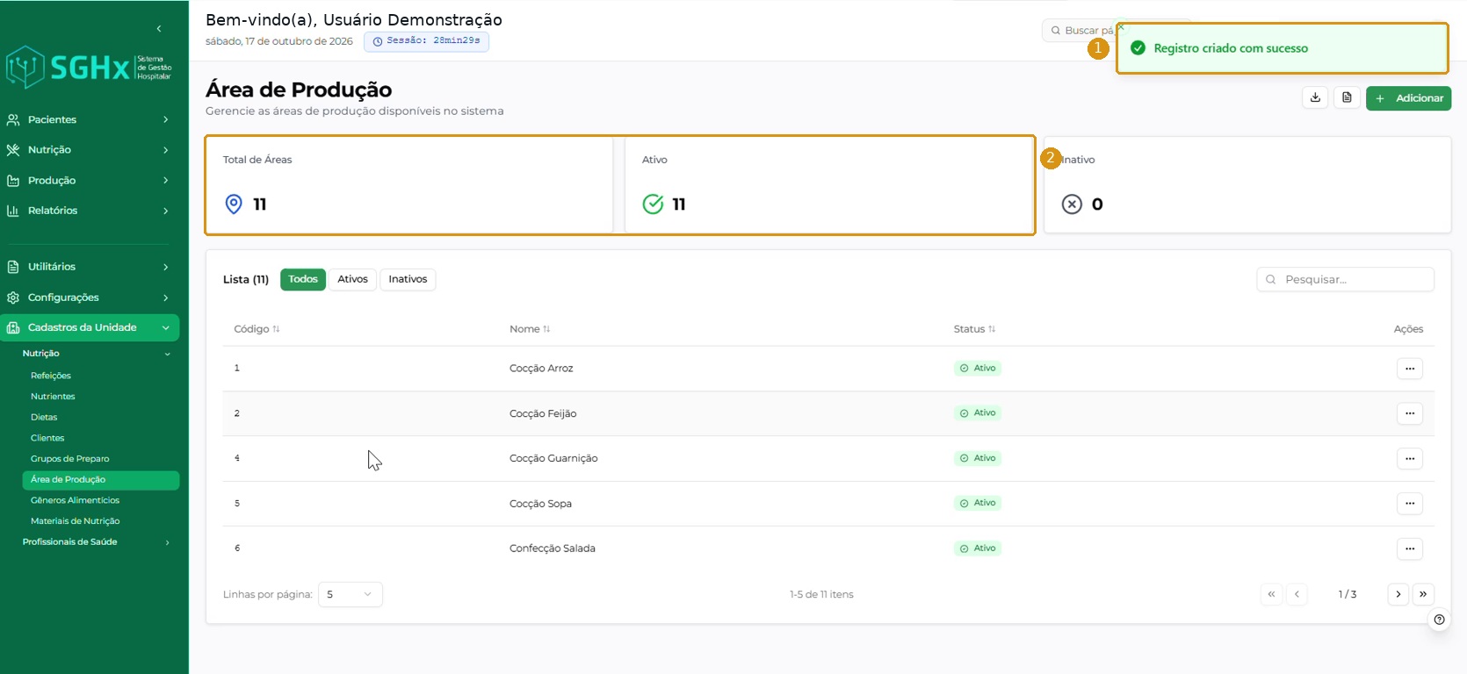Open actions menu for Cocção Feijão
This screenshot has height=674, width=1467.
(1410, 413)
